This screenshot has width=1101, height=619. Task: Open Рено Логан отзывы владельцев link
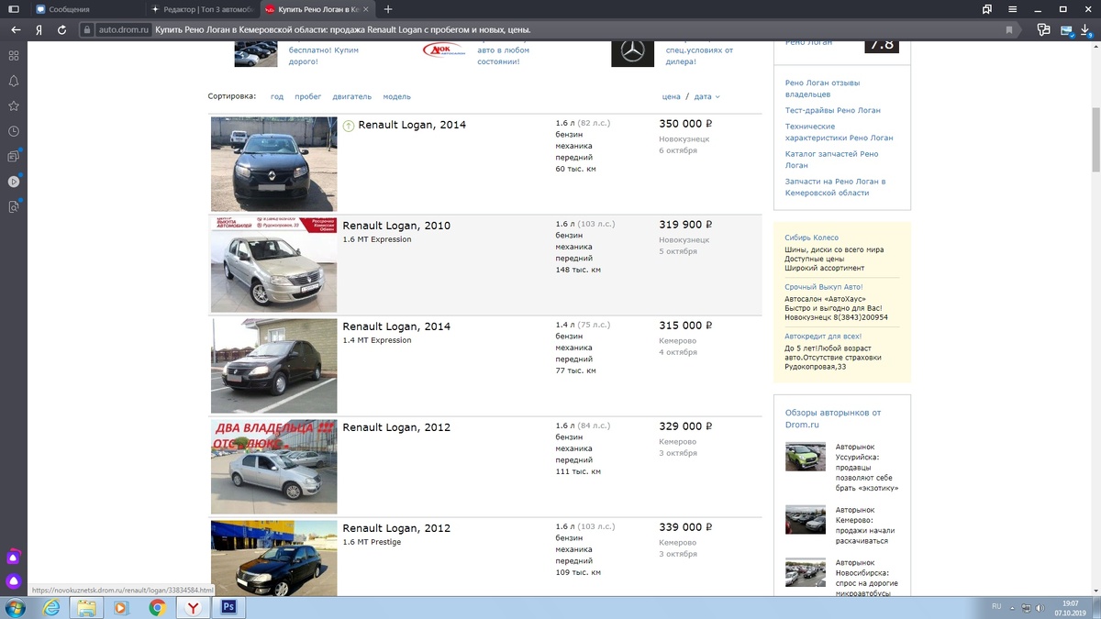pyautogui.click(x=823, y=88)
